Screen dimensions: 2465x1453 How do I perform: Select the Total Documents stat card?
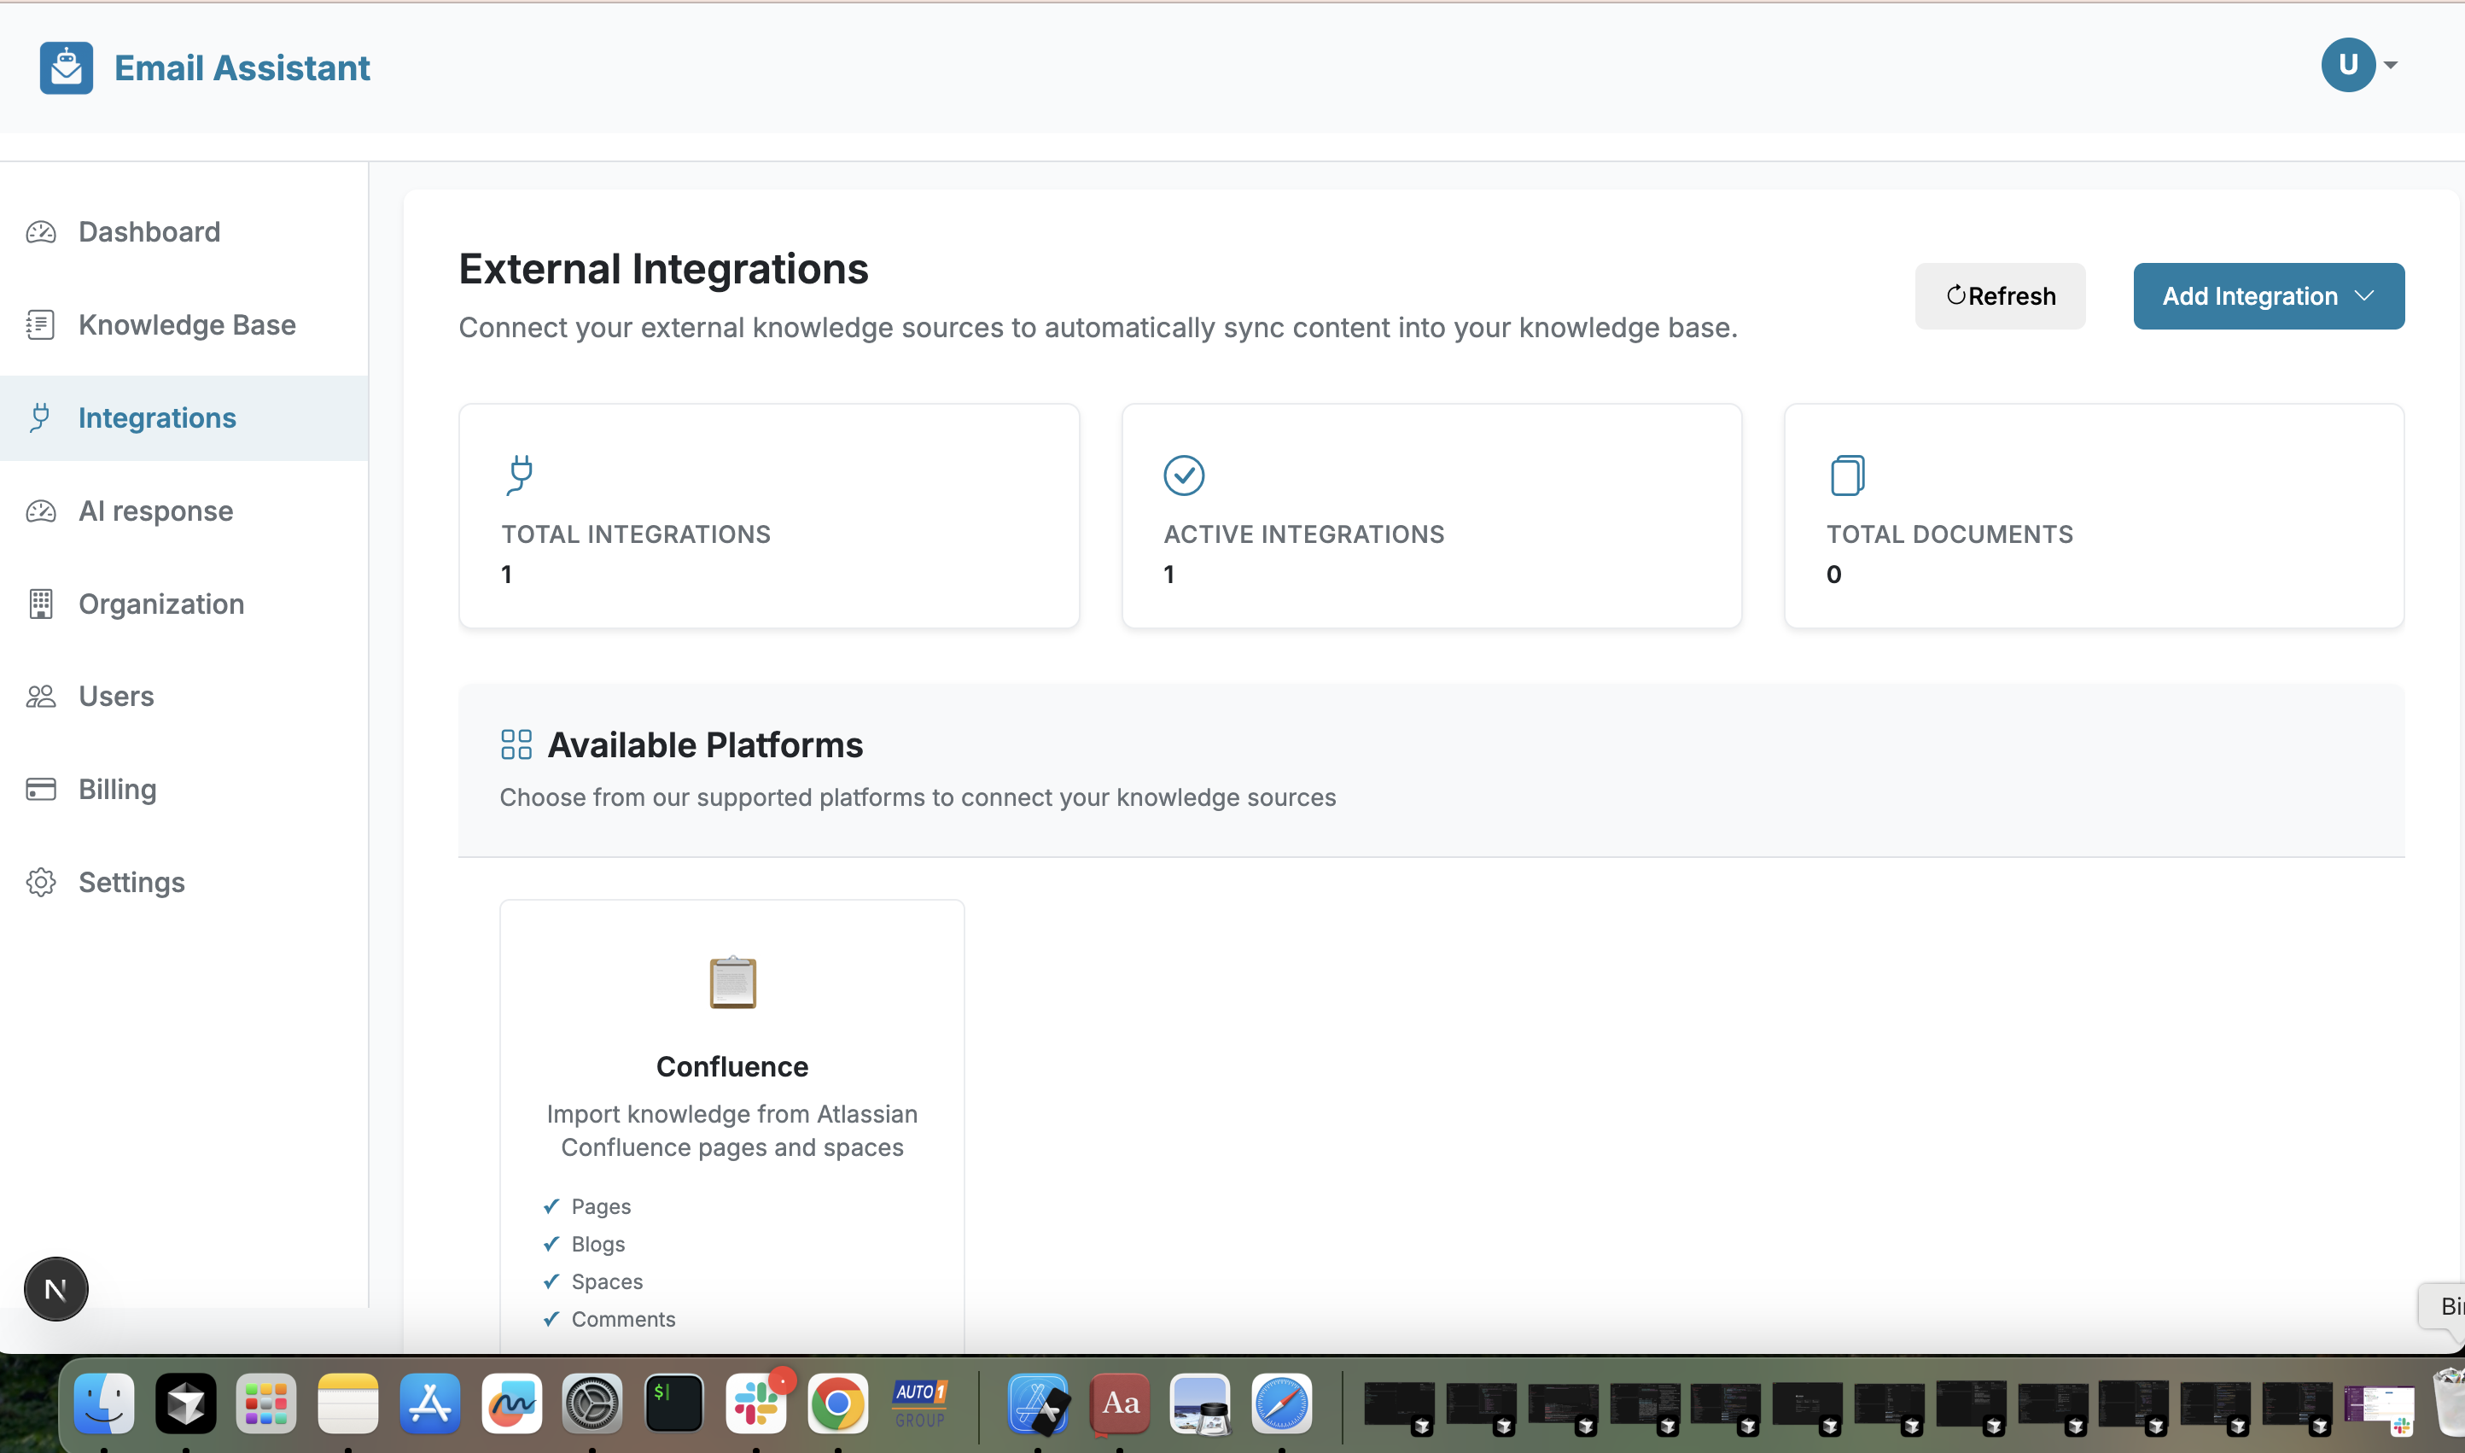point(2094,516)
